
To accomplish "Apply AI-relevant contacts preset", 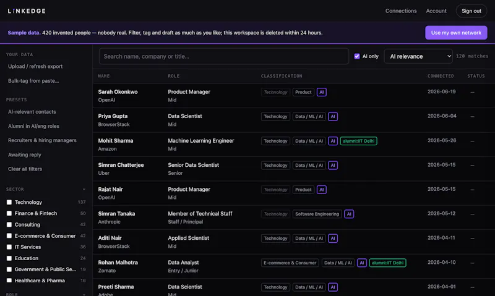I will tap(32, 112).
